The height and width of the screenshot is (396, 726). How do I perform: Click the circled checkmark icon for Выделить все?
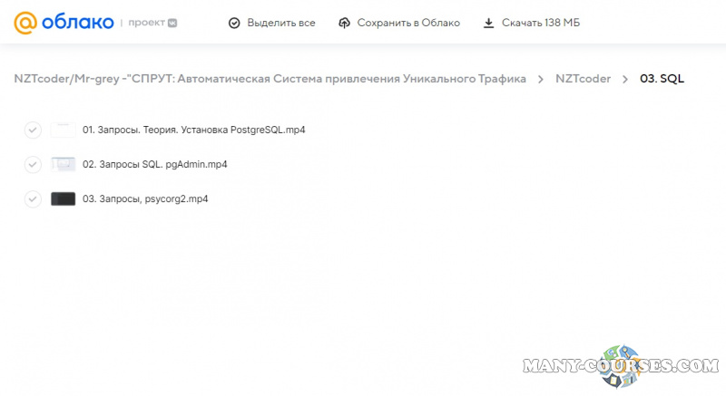[234, 23]
